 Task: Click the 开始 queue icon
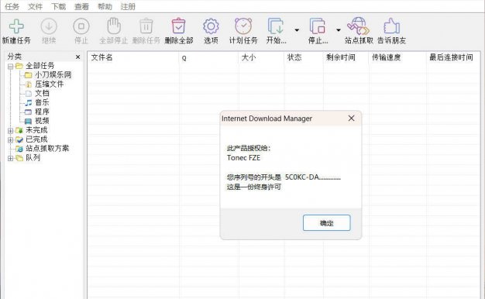(276, 26)
